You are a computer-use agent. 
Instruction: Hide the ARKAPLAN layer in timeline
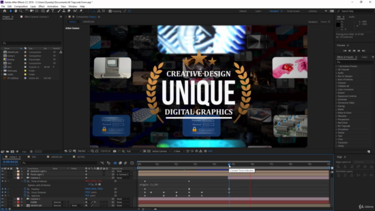click(2, 206)
